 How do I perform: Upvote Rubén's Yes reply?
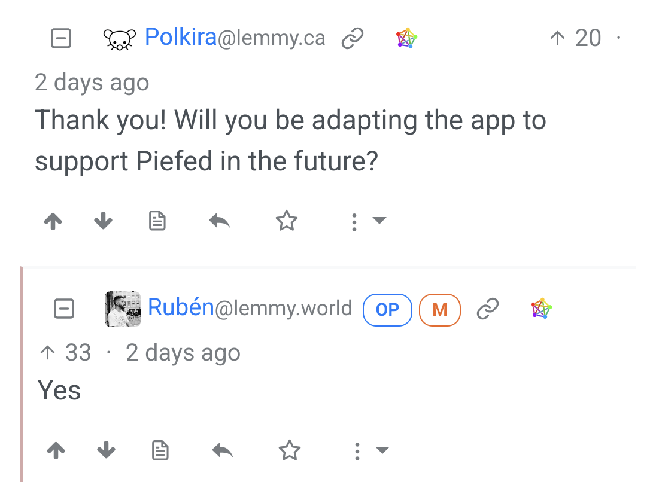(56, 450)
